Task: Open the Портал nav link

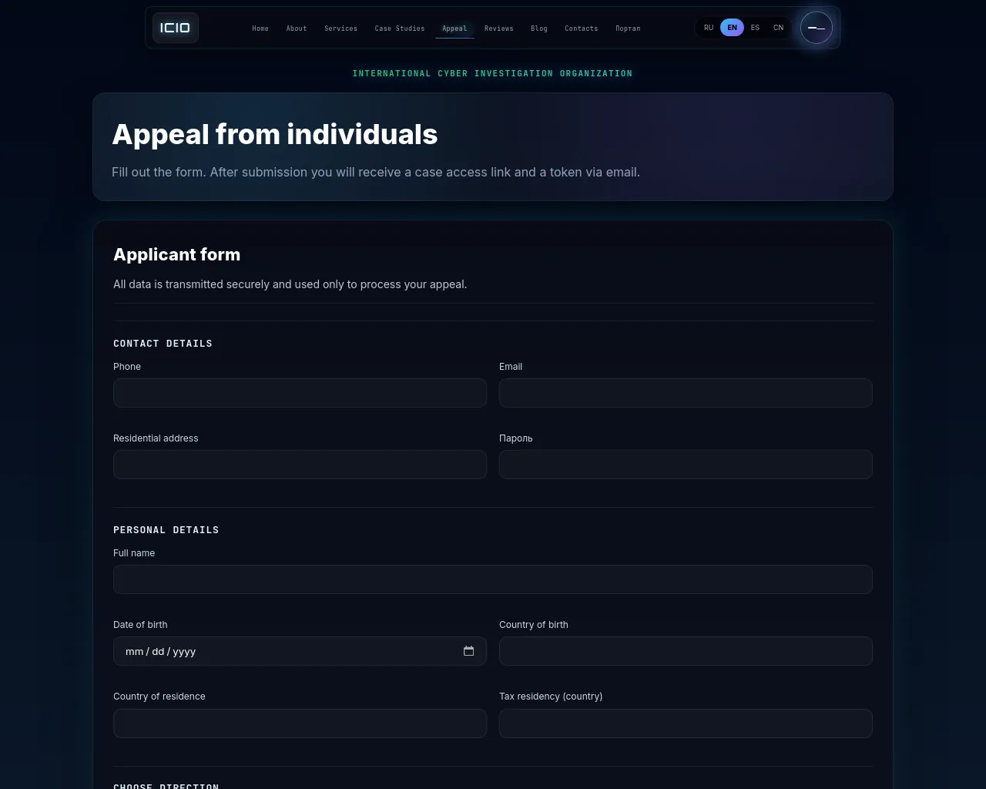Action: (x=628, y=29)
